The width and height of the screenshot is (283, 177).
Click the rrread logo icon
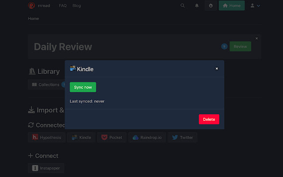point(31,6)
